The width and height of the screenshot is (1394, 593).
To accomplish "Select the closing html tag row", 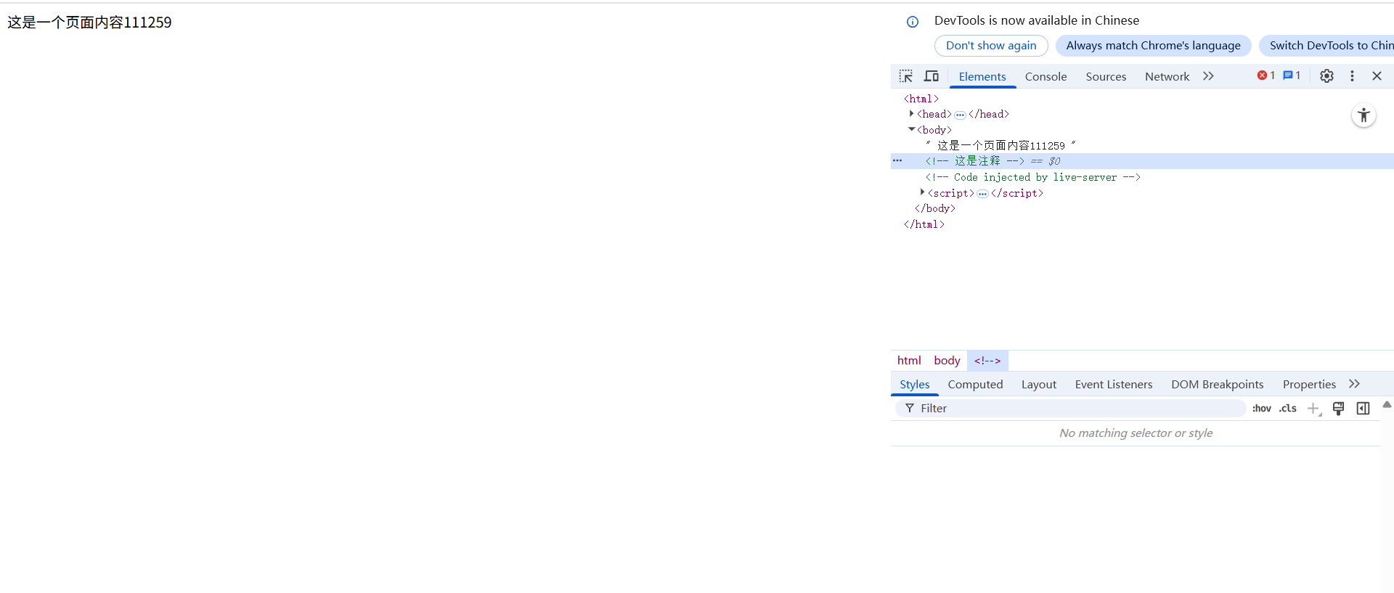I will (1142, 224).
